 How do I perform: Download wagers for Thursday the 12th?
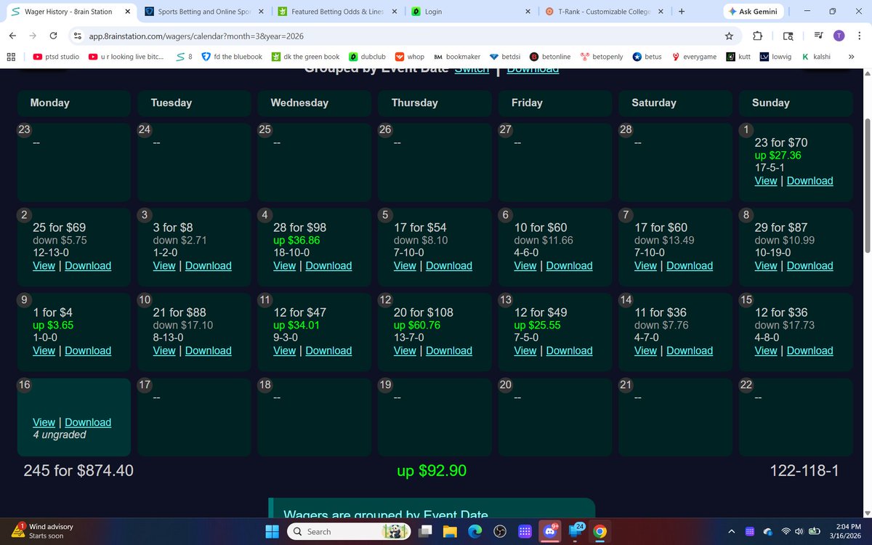tap(449, 350)
